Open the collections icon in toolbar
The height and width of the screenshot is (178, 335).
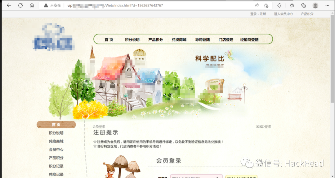[303, 6]
